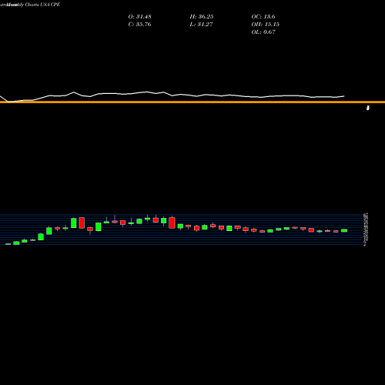Click the 'OC: 13.6' value
This screenshot has height=385, width=385.
pos(263,17)
